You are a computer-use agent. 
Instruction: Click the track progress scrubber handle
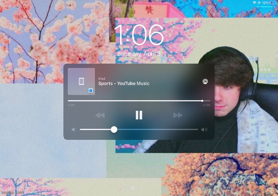click(x=202, y=101)
